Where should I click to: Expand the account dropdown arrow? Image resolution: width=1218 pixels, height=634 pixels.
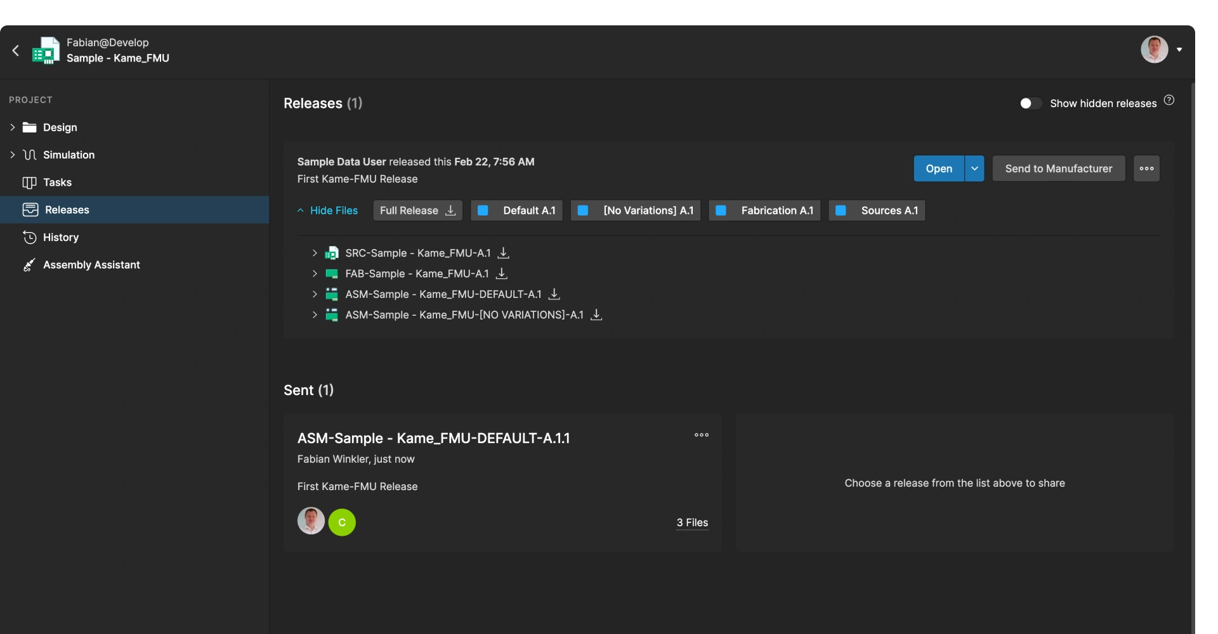[x=1179, y=50]
